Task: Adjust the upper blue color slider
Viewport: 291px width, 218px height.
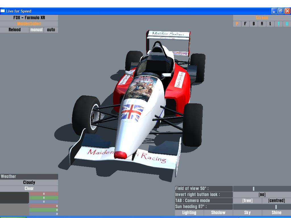Action: (44, 202)
